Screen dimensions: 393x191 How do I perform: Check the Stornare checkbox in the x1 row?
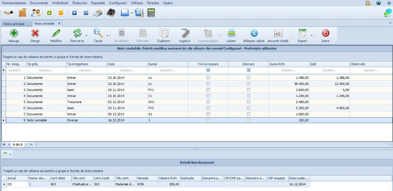coord(249,78)
